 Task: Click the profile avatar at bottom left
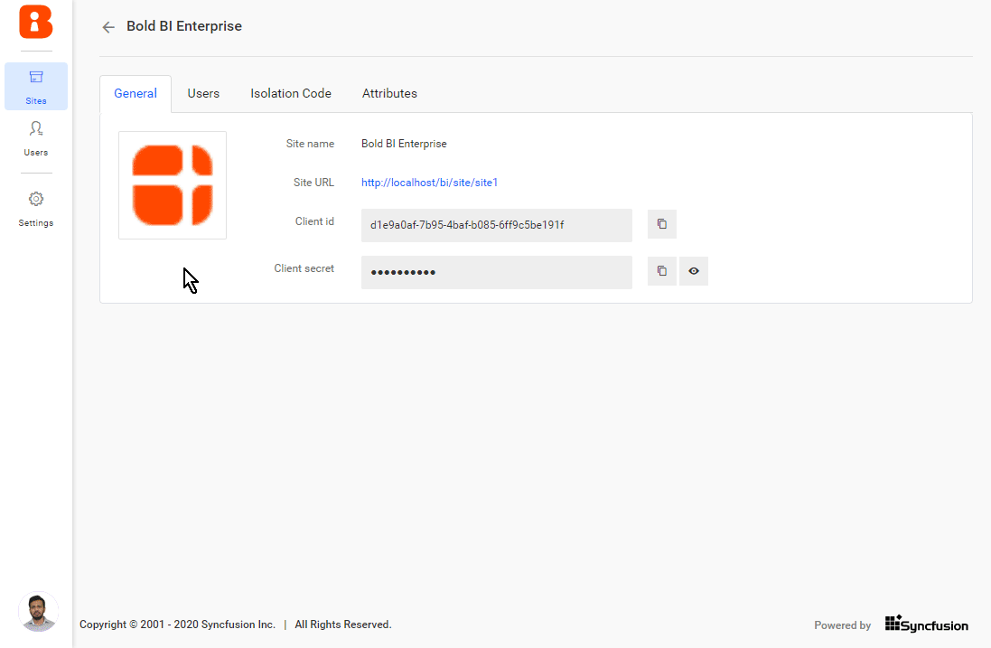click(x=38, y=612)
